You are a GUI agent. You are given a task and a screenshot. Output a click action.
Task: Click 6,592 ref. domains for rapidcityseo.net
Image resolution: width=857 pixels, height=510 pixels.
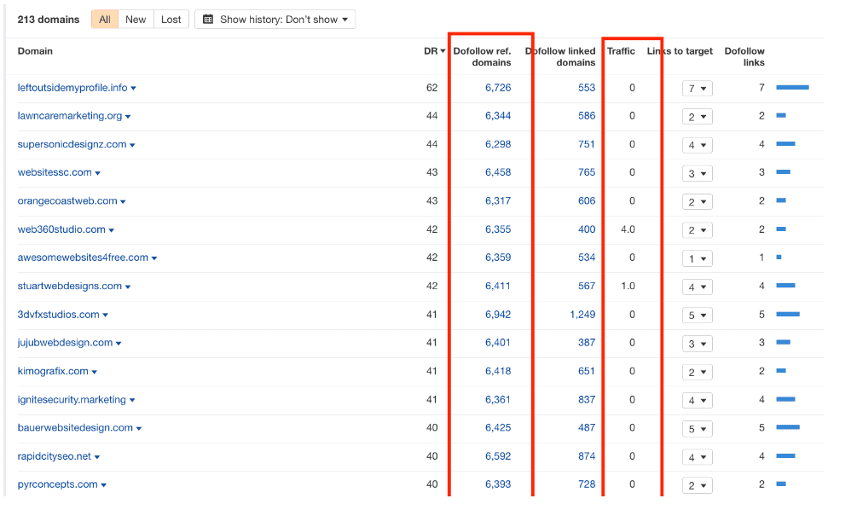pyautogui.click(x=498, y=456)
